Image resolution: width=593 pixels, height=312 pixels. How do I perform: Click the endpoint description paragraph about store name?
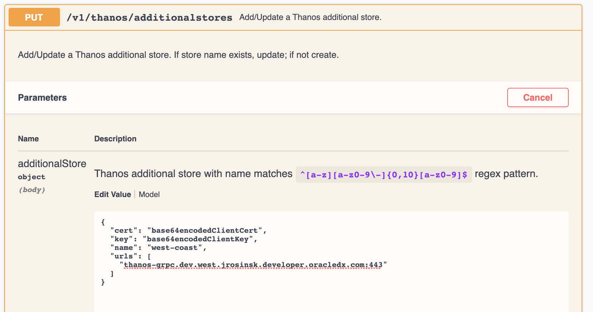click(x=178, y=55)
